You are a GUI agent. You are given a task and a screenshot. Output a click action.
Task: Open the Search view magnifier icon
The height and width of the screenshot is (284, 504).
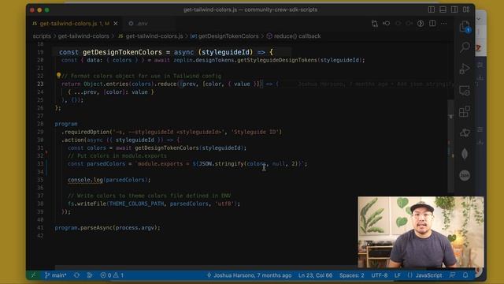click(x=465, y=47)
